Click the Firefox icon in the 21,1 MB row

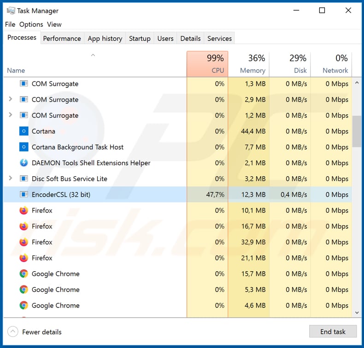tap(23, 258)
